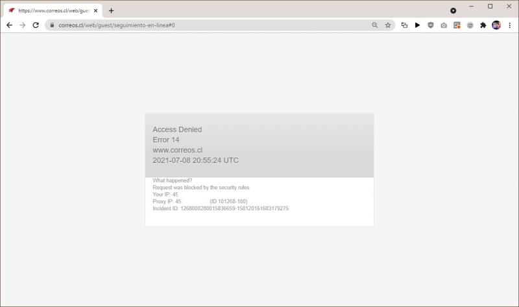Open the shield extension icon
Screen dimensions: 519x307
click(x=431, y=25)
